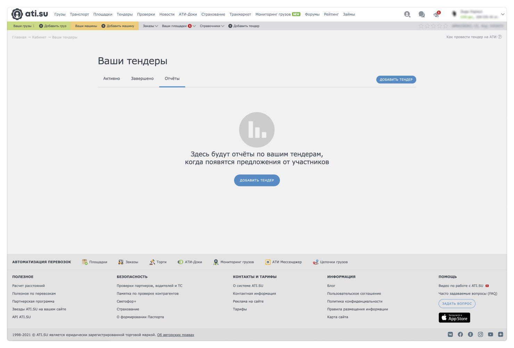Click the VK social icon in footer

click(x=450, y=334)
